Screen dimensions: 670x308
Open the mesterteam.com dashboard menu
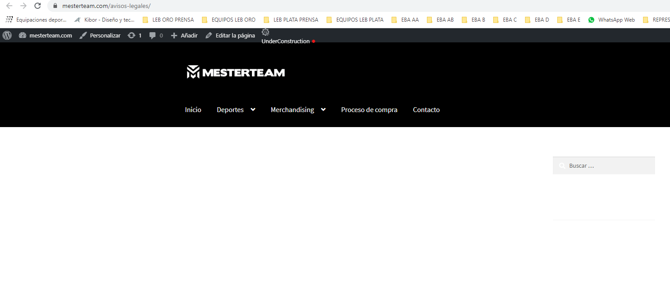point(45,35)
